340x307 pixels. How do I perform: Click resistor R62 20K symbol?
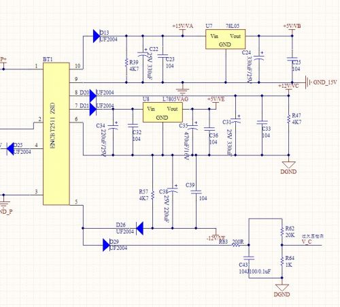pos(282,232)
